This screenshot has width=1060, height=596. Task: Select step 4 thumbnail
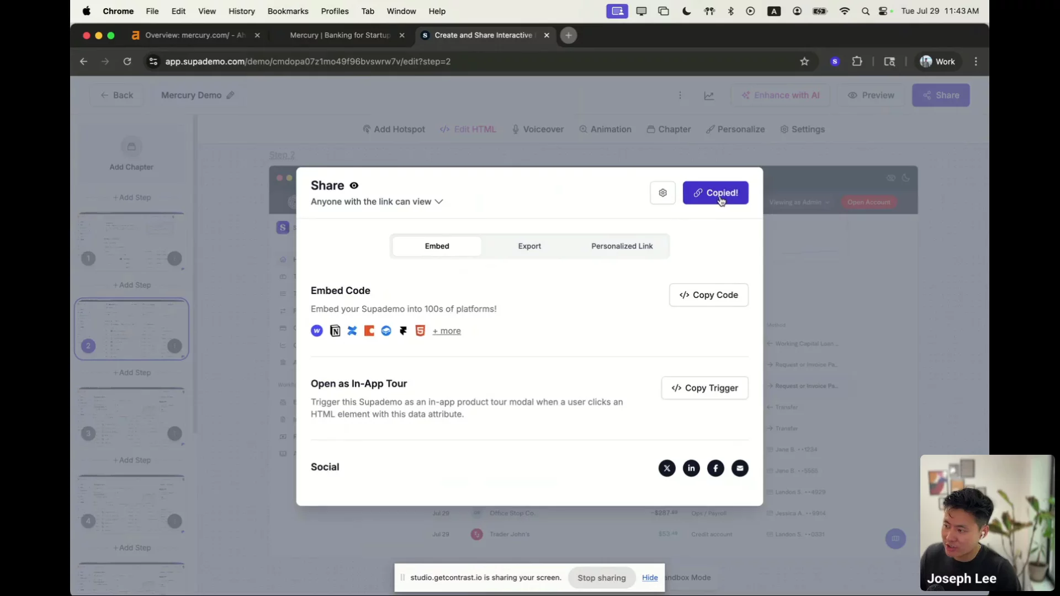(x=131, y=503)
